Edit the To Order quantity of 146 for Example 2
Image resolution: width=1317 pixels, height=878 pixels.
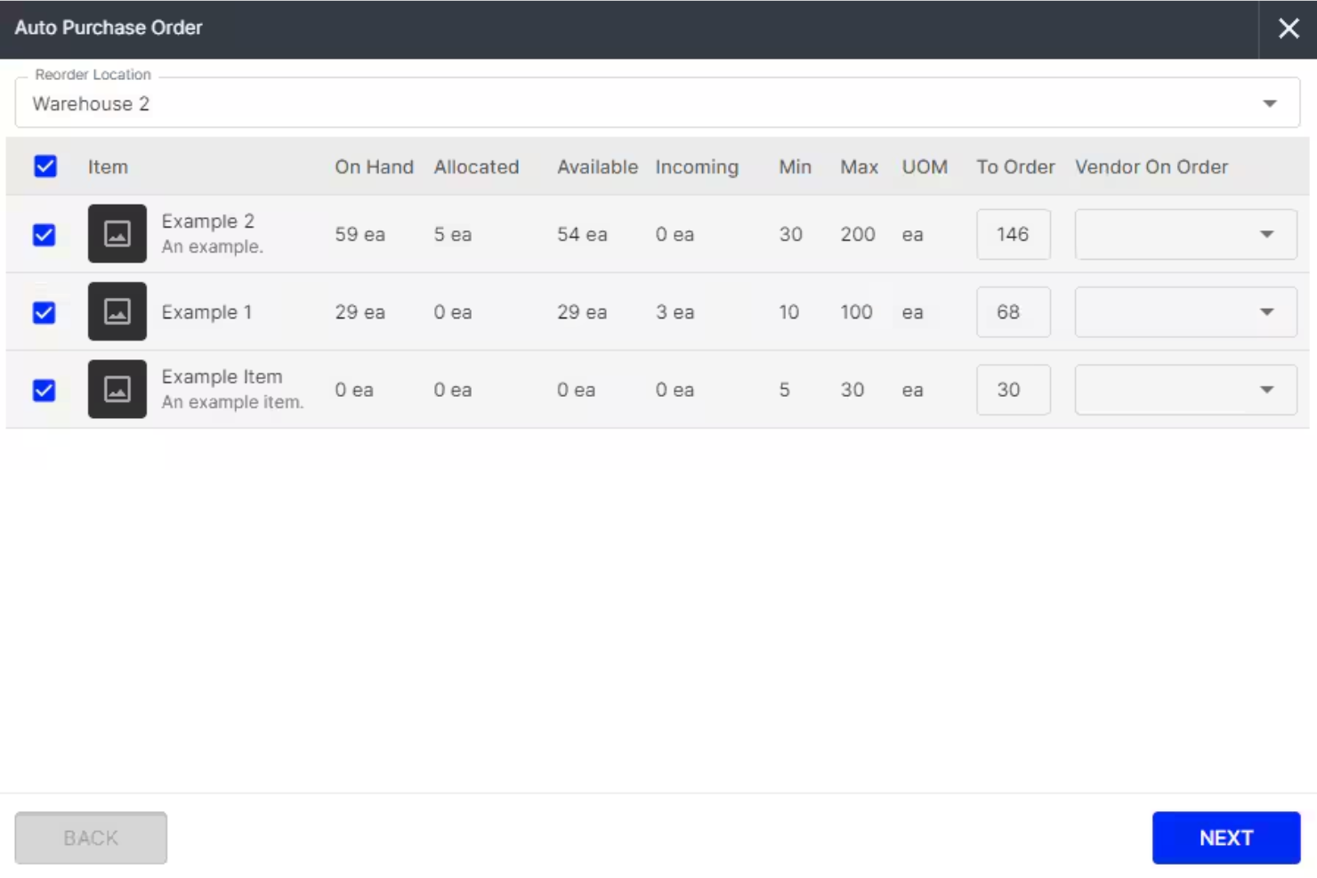coord(1014,234)
